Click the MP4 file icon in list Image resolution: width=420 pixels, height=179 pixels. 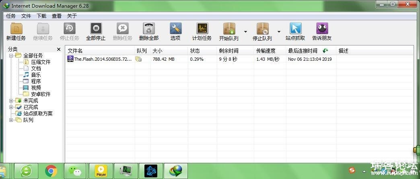coord(70,59)
